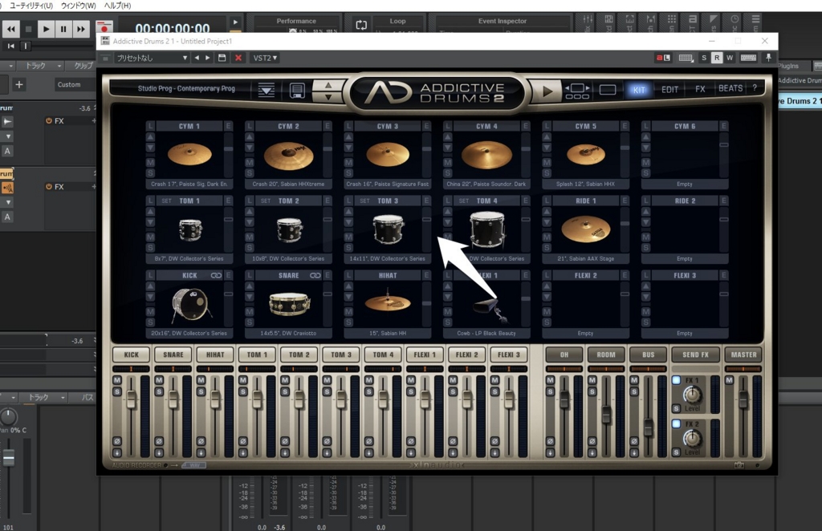
Task: Select the SNARE mixer channel button
Action: [173, 355]
